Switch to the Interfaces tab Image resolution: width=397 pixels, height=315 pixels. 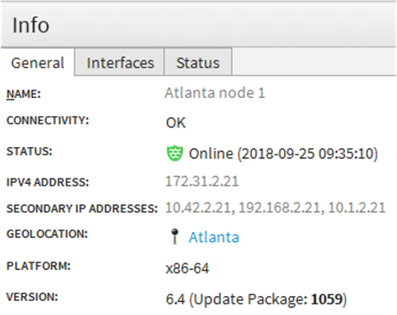[120, 62]
